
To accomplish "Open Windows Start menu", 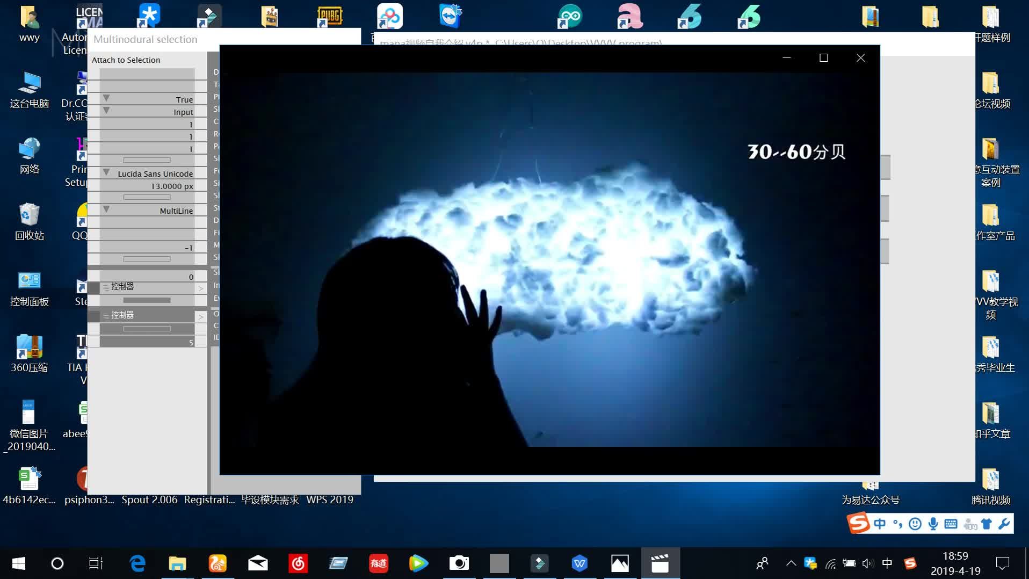I will [19, 563].
